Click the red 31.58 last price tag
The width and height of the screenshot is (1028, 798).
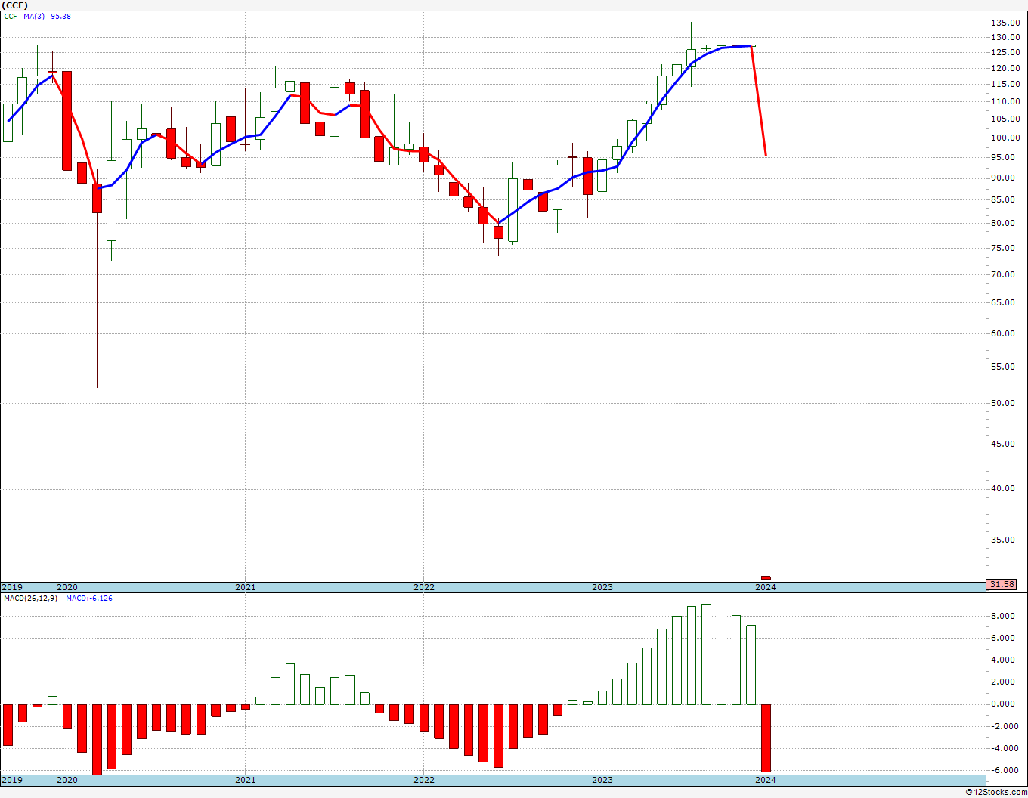pyautogui.click(x=1002, y=584)
